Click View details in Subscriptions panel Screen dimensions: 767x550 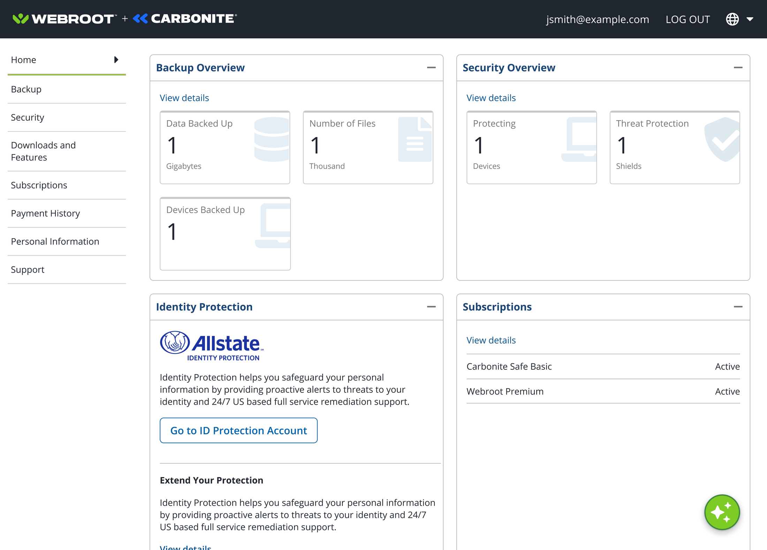pyautogui.click(x=491, y=340)
